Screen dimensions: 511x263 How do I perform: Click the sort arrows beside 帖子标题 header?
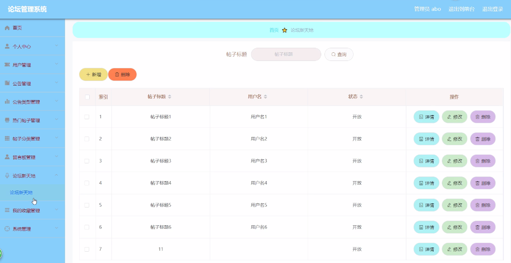point(169,97)
